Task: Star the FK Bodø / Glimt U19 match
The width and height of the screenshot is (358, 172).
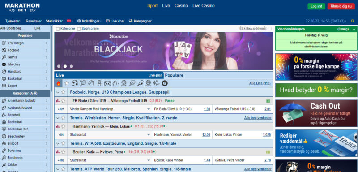Action: point(63,101)
